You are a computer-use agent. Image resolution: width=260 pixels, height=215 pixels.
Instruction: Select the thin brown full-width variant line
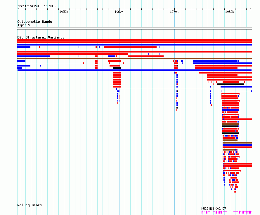point(134,58)
